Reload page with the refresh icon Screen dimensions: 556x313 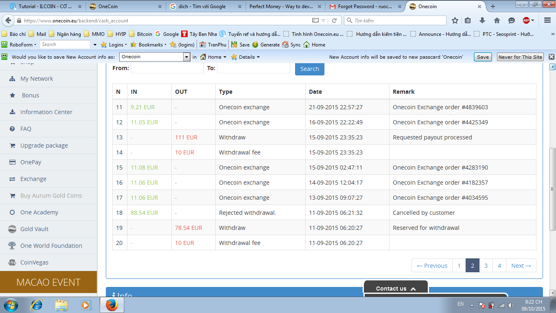pyautogui.click(x=335, y=20)
